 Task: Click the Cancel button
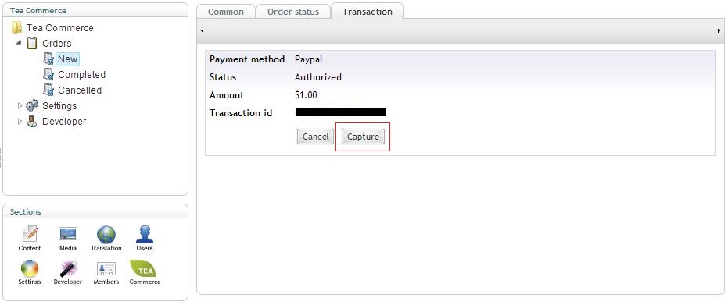pyautogui.click(x=315, y=137)
